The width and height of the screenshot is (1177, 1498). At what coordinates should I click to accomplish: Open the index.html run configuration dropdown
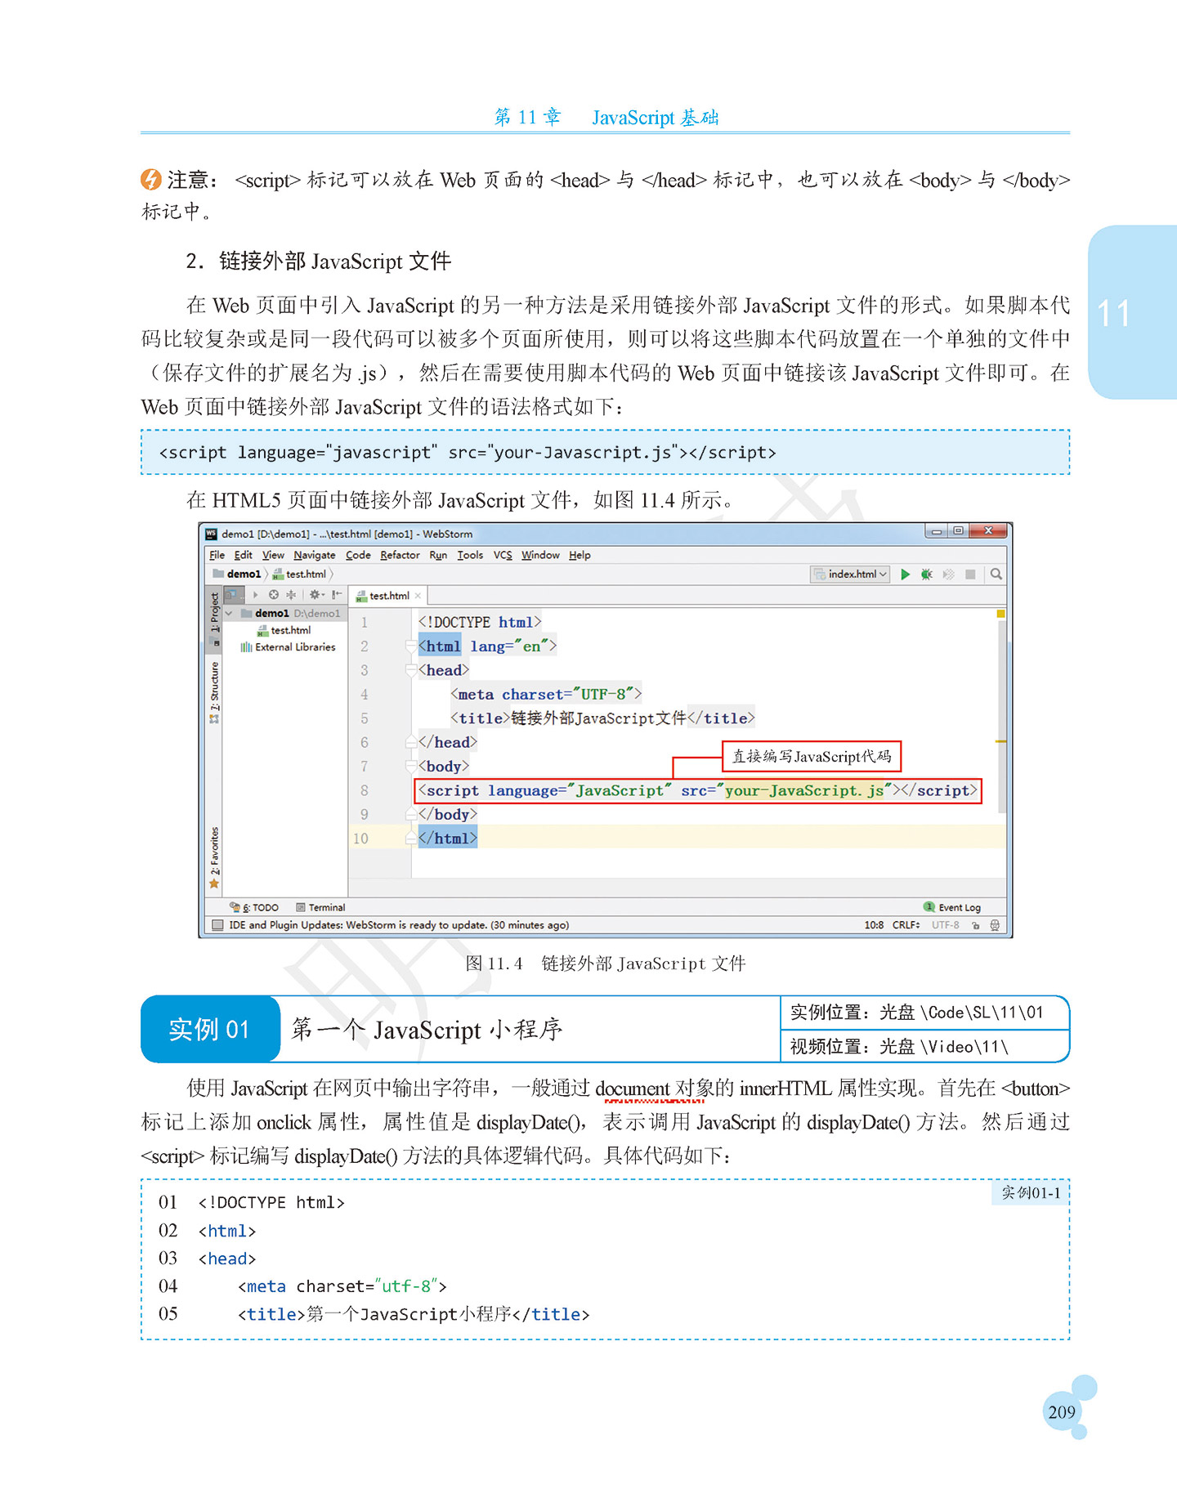tap(850, 575)
